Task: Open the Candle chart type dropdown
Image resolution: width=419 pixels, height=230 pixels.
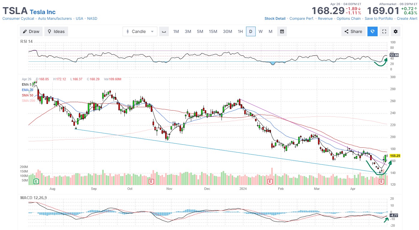Action: click(140, 31)
